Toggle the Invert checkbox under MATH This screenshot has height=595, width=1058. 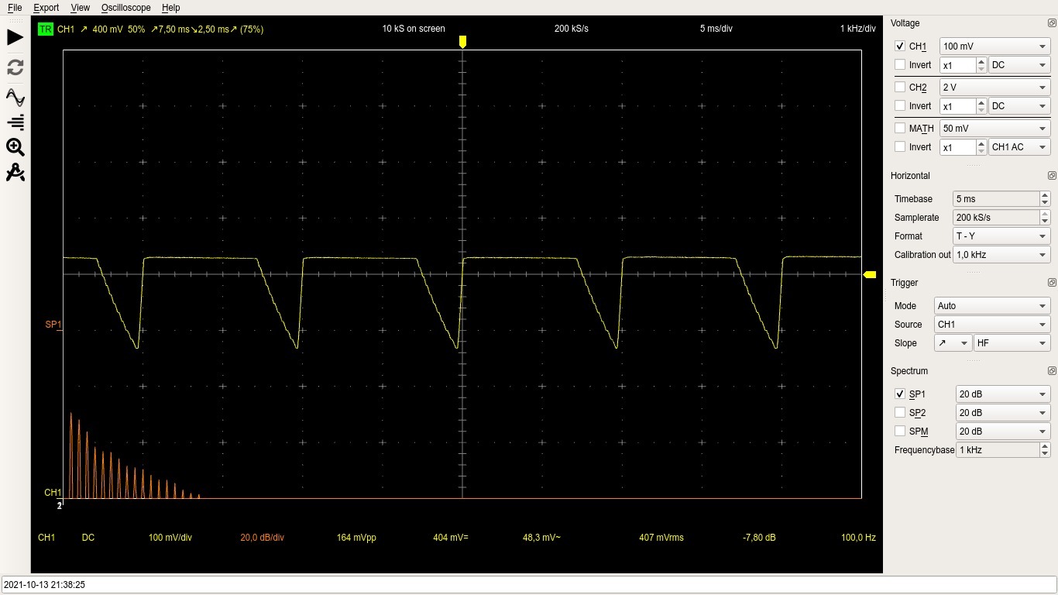click(899, 147)
